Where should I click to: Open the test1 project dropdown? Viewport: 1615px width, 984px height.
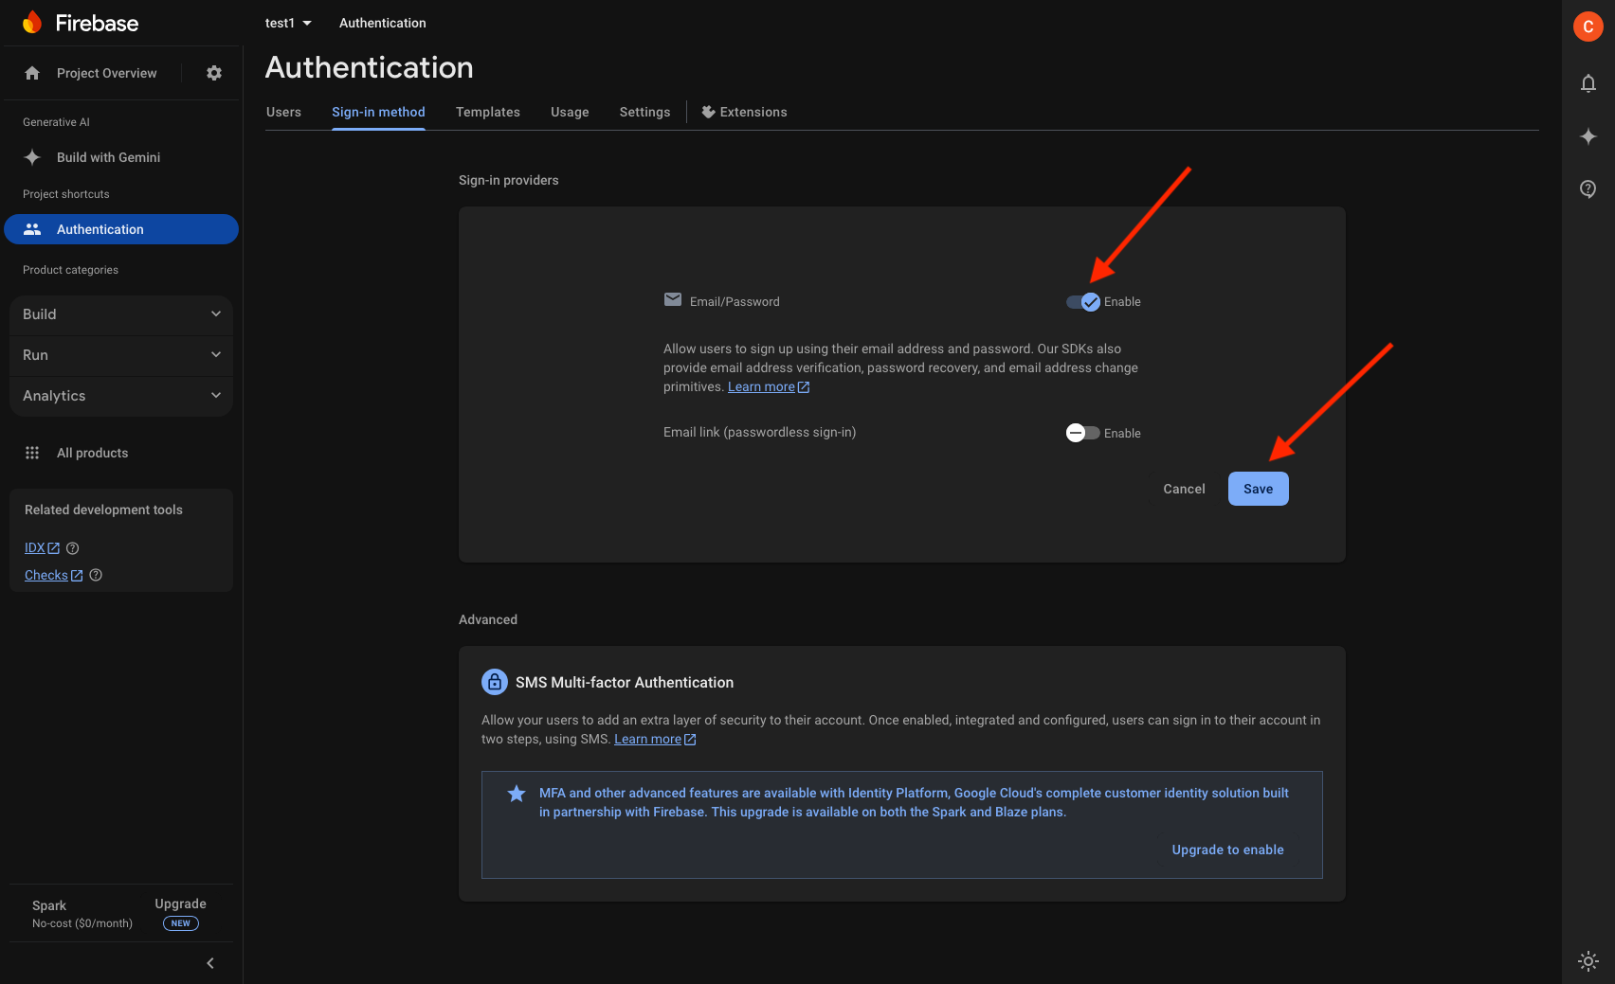tap(288, 23)
